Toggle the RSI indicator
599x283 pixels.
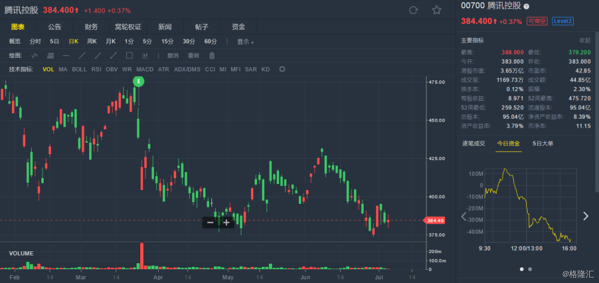pos(96,69)
